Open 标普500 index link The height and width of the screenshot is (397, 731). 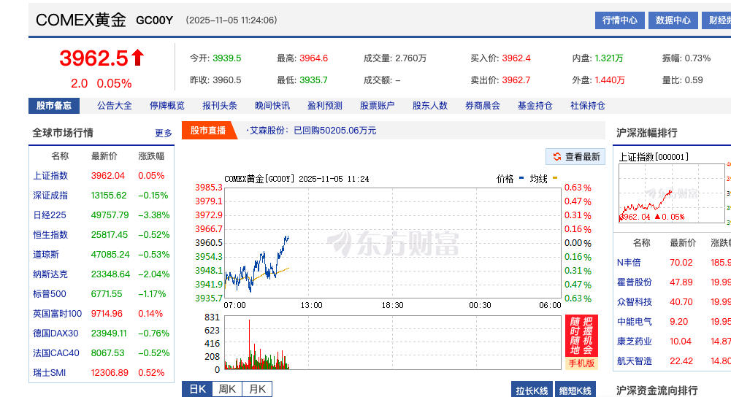click(x=50, y=293)
